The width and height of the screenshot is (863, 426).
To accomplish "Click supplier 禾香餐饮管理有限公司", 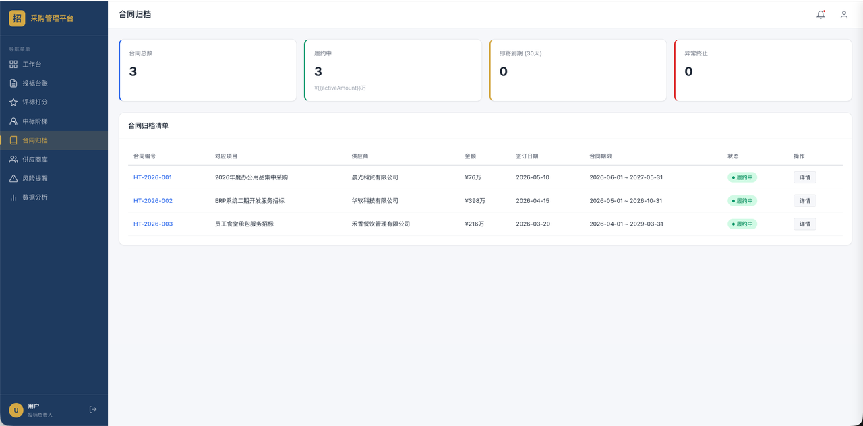I will pyautogui.click(x=381, y=224).
